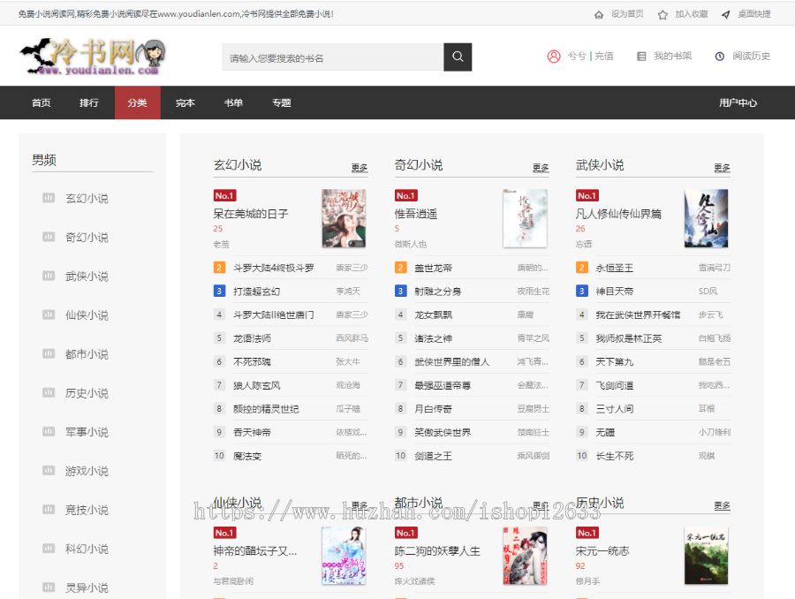Expand 更多 for 武侠小说 section

click(722, 168)
